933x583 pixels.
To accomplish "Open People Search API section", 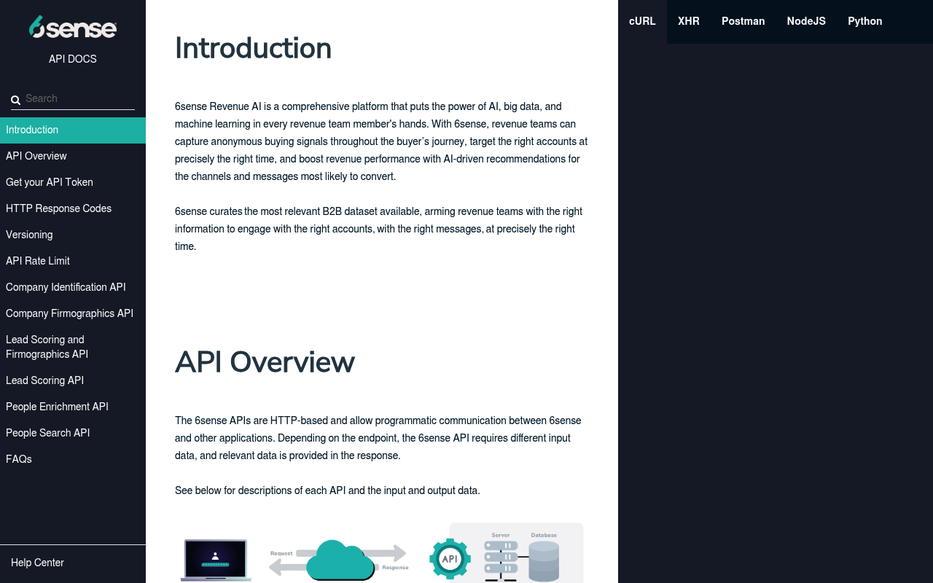I will click(73, 434).
